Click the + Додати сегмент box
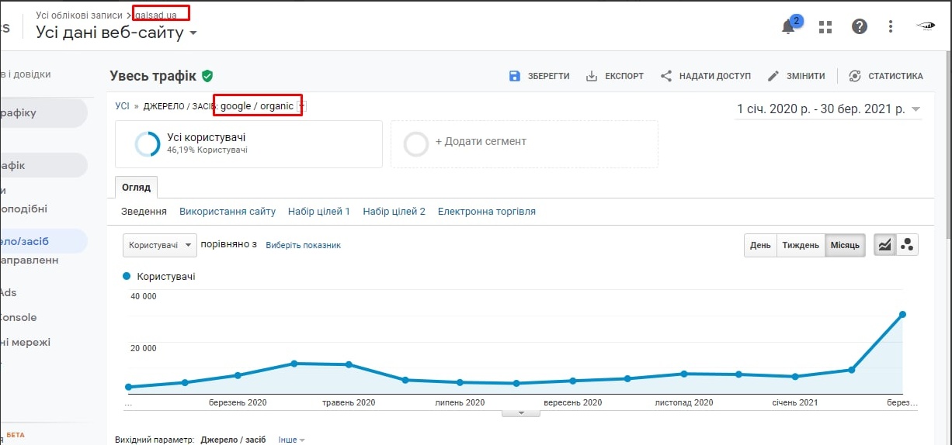Image resolution: width=952 pixels, height=445 pixels. [524, 143]
